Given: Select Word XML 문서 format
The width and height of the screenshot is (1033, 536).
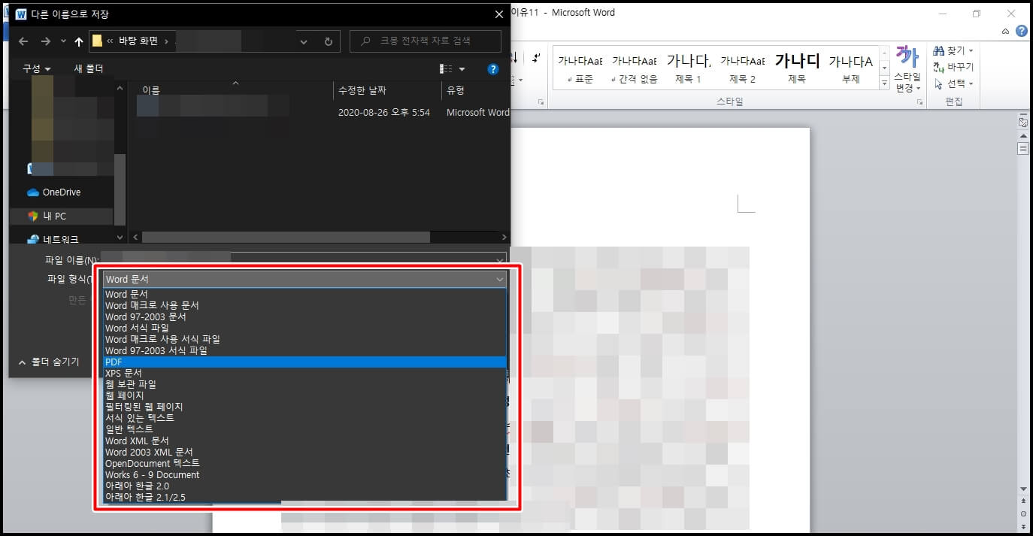Looking at the screenshot, I should pyautogui.click(x=304, y=441).
